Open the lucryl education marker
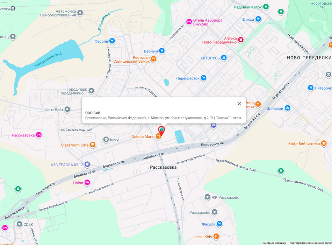The image size is (332, 245). 106,140
